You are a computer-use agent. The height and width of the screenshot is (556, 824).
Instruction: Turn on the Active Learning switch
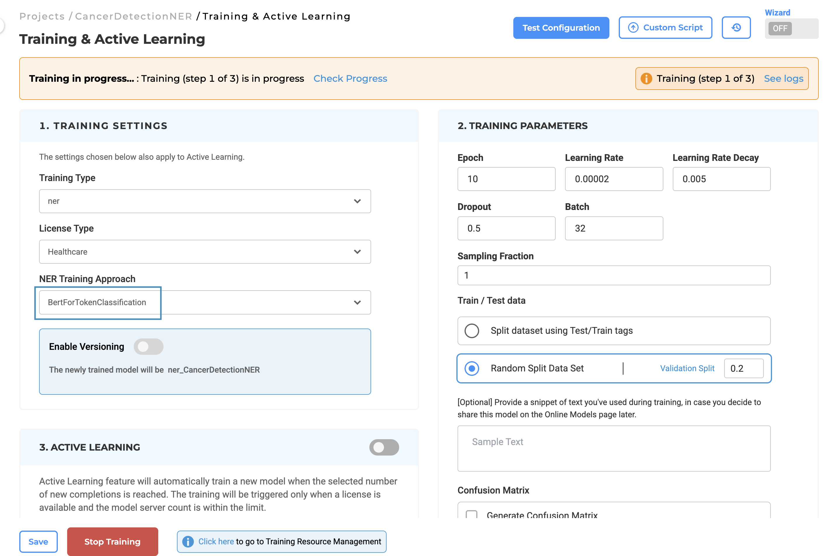coord(384,447)
